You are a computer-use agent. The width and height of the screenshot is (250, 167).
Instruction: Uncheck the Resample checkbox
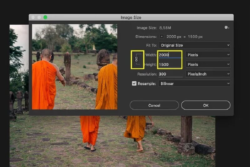134,83
